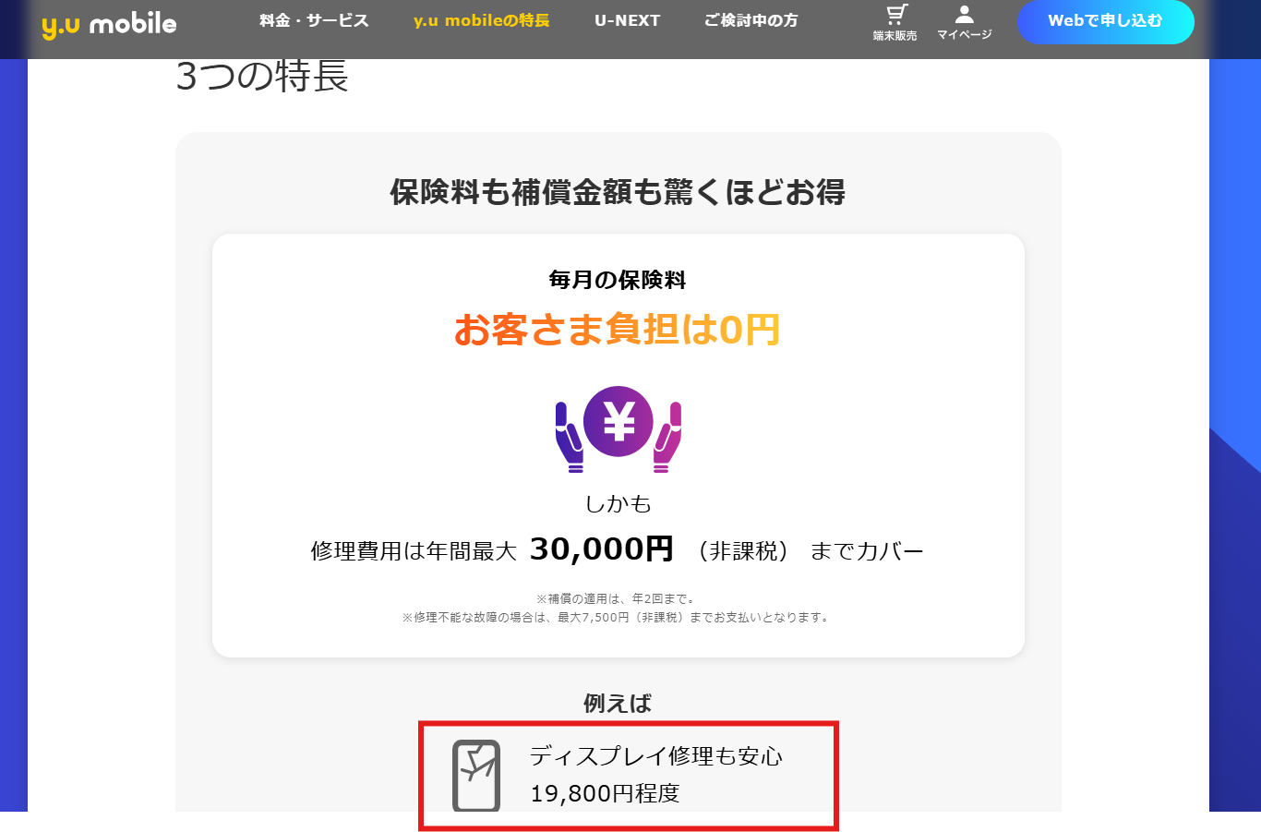Click the お客さま負担は0円 orange text
This screenshot has width=1261, height=832.
618,330
